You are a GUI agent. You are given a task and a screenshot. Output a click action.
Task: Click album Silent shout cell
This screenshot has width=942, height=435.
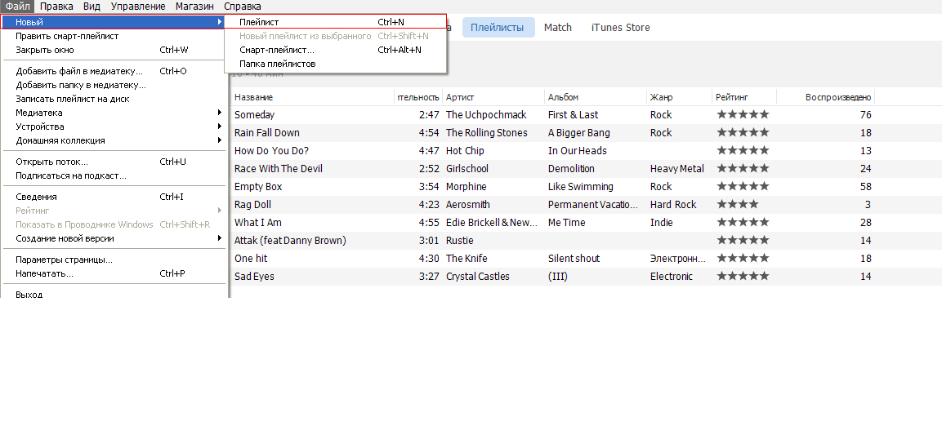pyautogui.click(x=574, y=259)
